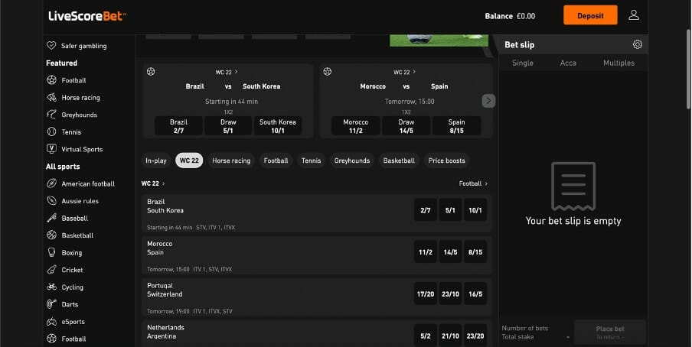Viewport: 692px width, 347px height.
Task: Show next featured match carousel arrow
Action: click(488, 101)
